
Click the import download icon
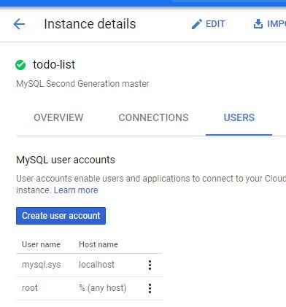[258, 24]
